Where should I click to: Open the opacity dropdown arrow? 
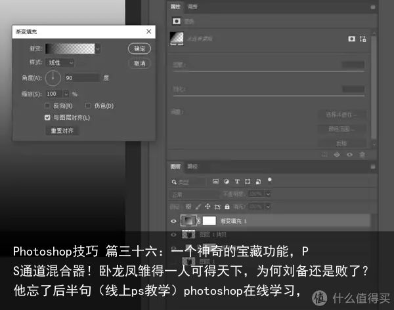[268, 194]
